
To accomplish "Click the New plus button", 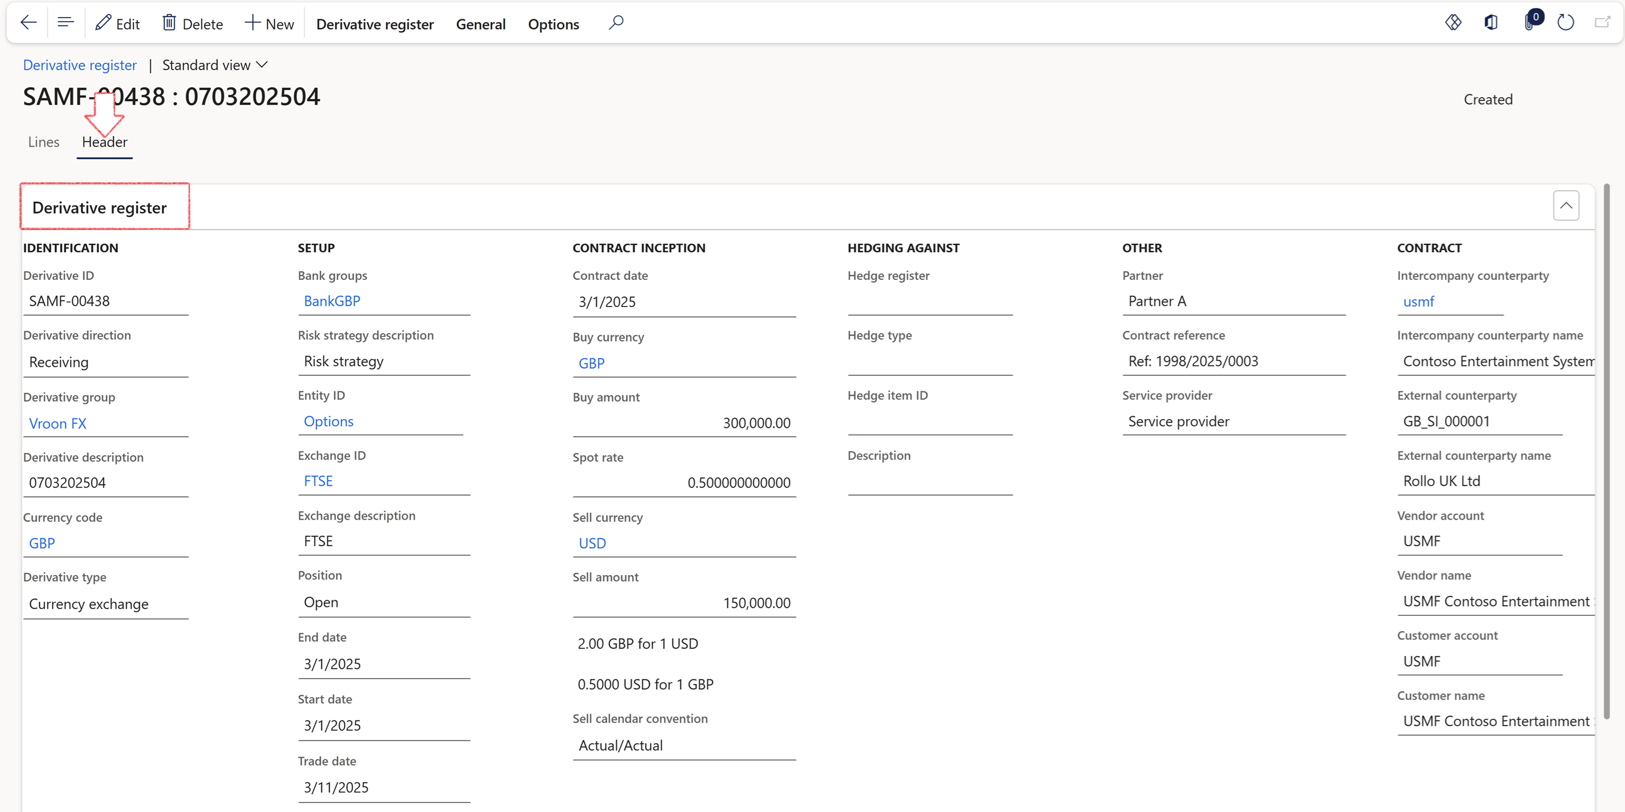I will (269, 24).
